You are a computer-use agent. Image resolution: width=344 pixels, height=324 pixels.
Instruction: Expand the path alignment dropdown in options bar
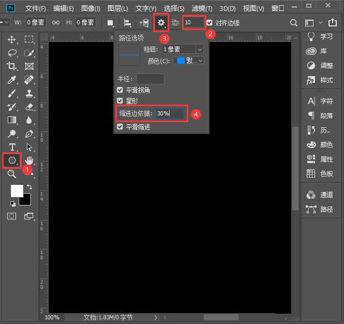[x=127, y=23]
